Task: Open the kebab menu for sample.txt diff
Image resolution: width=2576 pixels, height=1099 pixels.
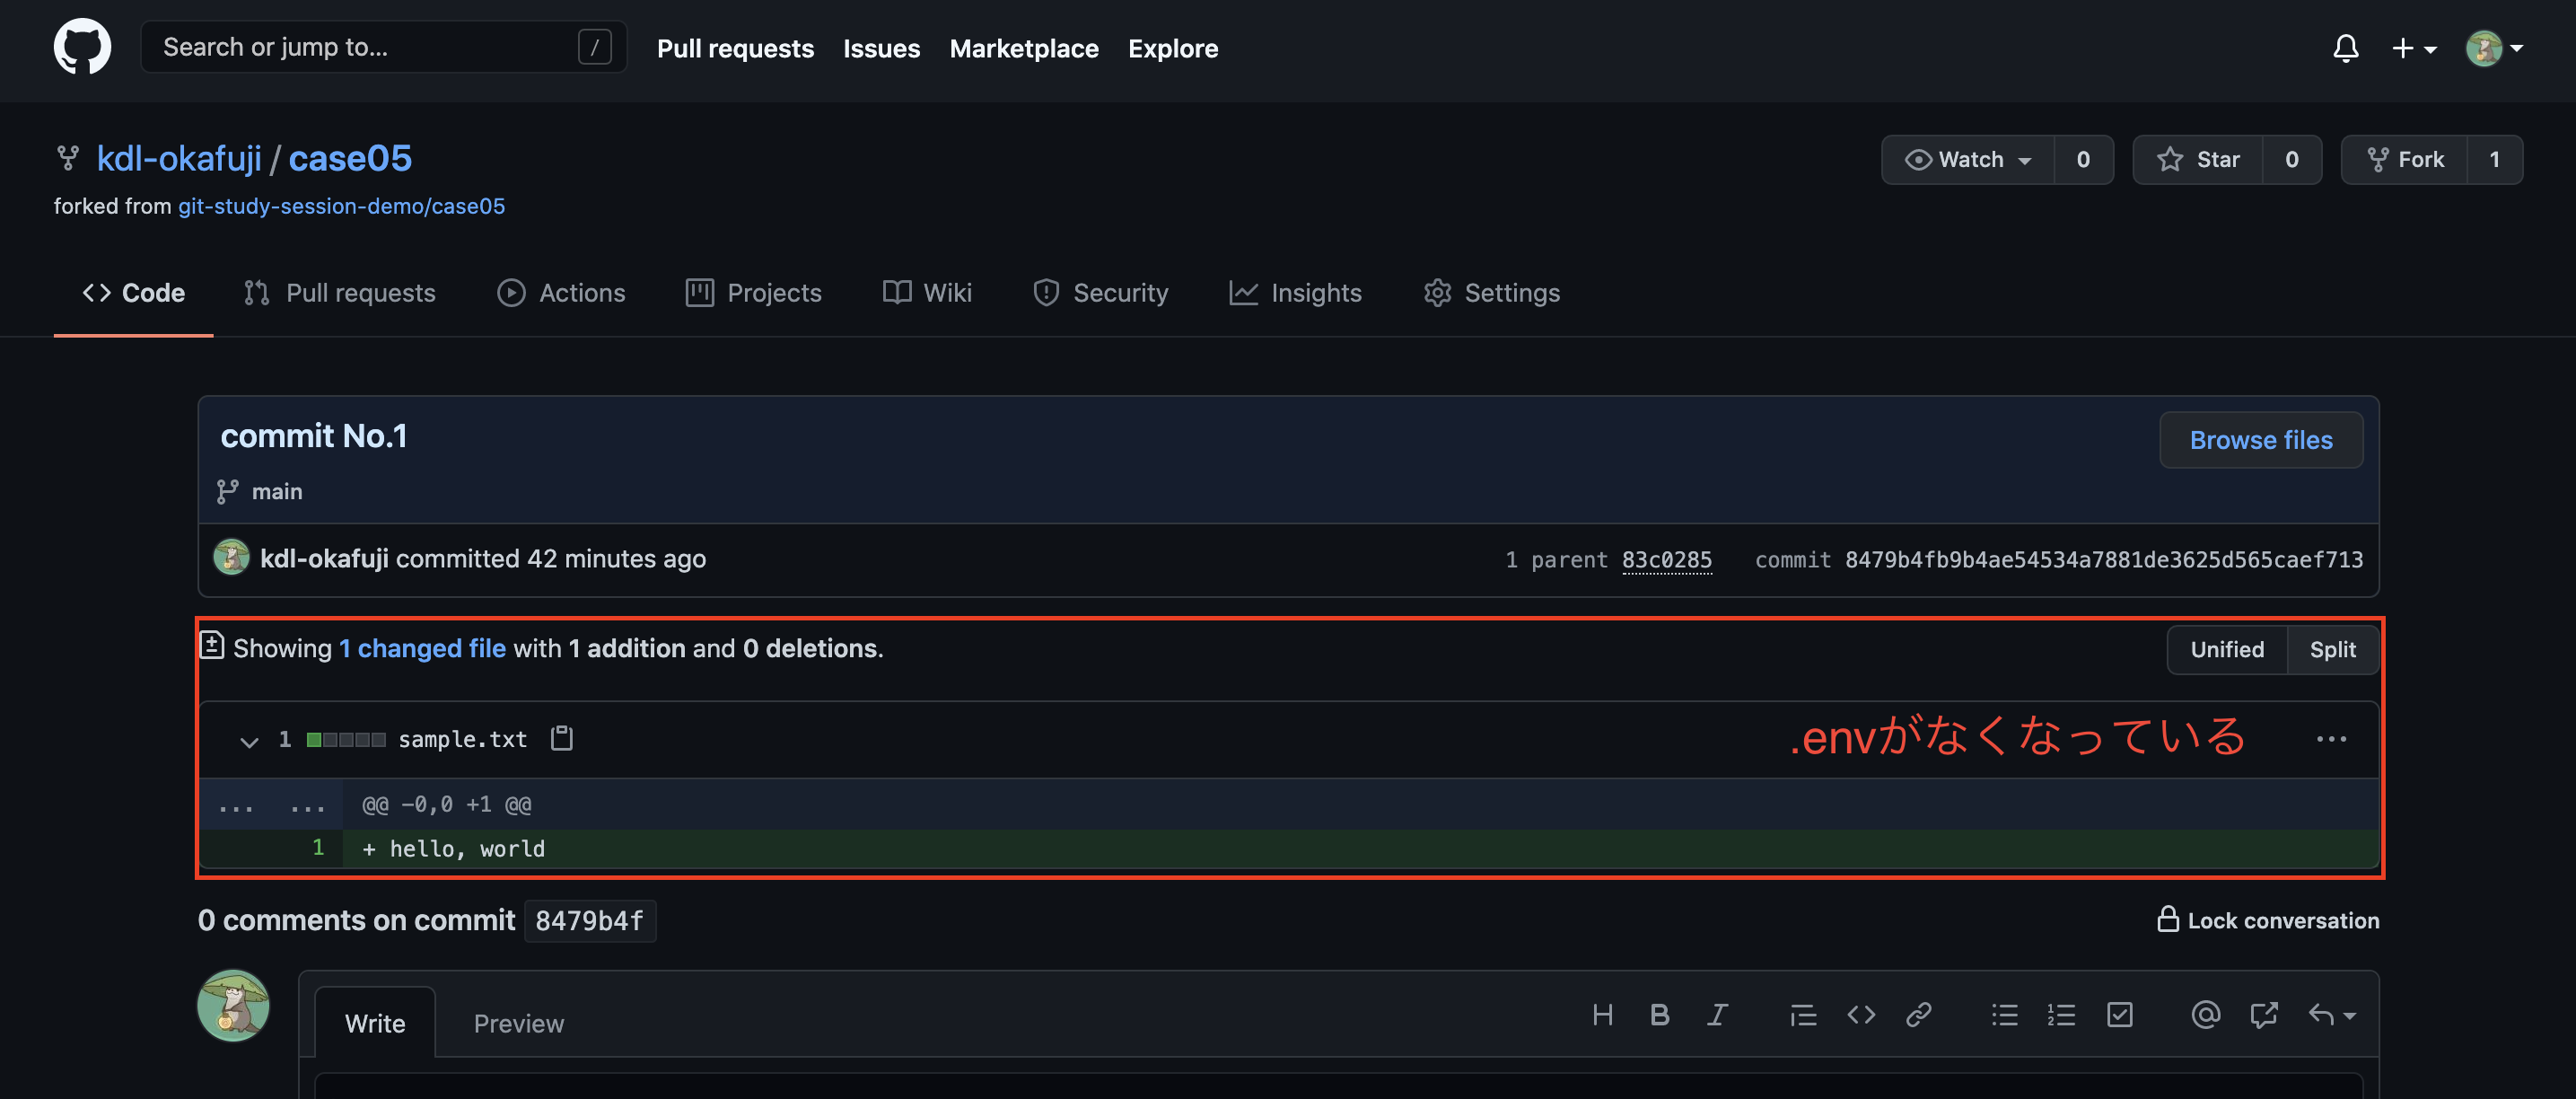Action: pos(2331,739)
